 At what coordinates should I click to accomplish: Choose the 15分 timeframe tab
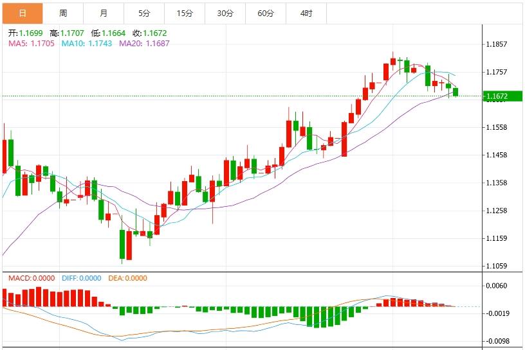(185, 13)
